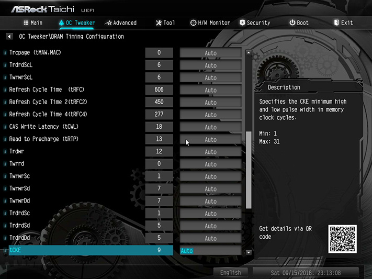Click the tRFC4 current value 277

(159, 114)
